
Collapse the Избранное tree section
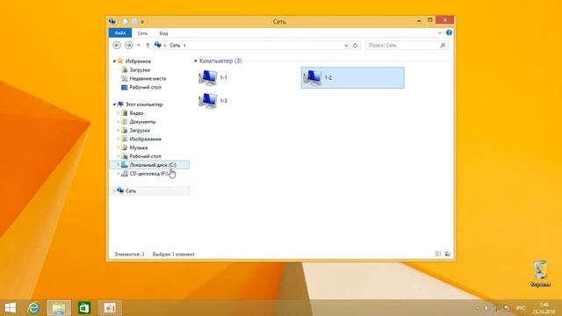pyautogui.click(x=114, y=61)
